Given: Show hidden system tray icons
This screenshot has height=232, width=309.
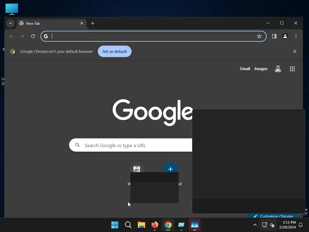Looking at the screenshot, I should click(x=255, y=225).
